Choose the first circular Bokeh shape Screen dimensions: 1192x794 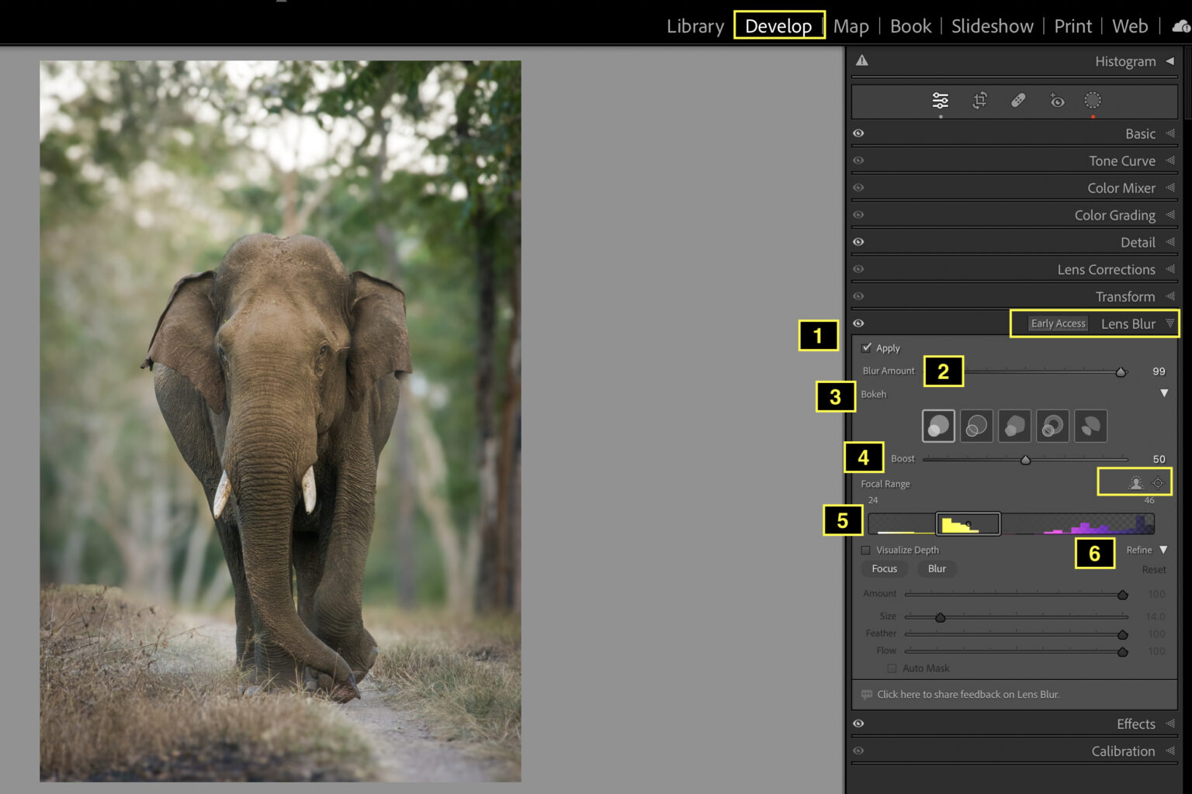click(x=937, y=426)
